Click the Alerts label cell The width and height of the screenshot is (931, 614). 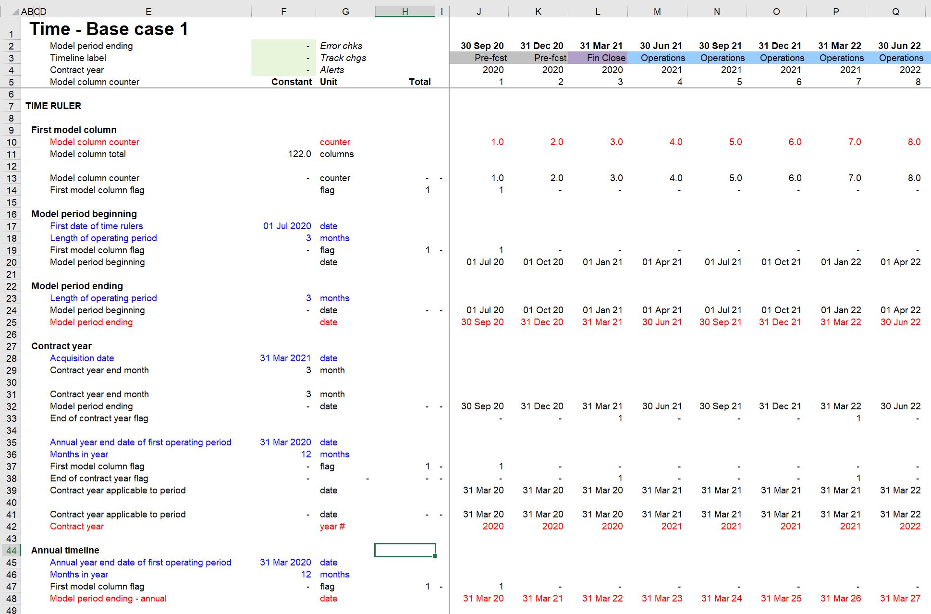tap(332, 70)
